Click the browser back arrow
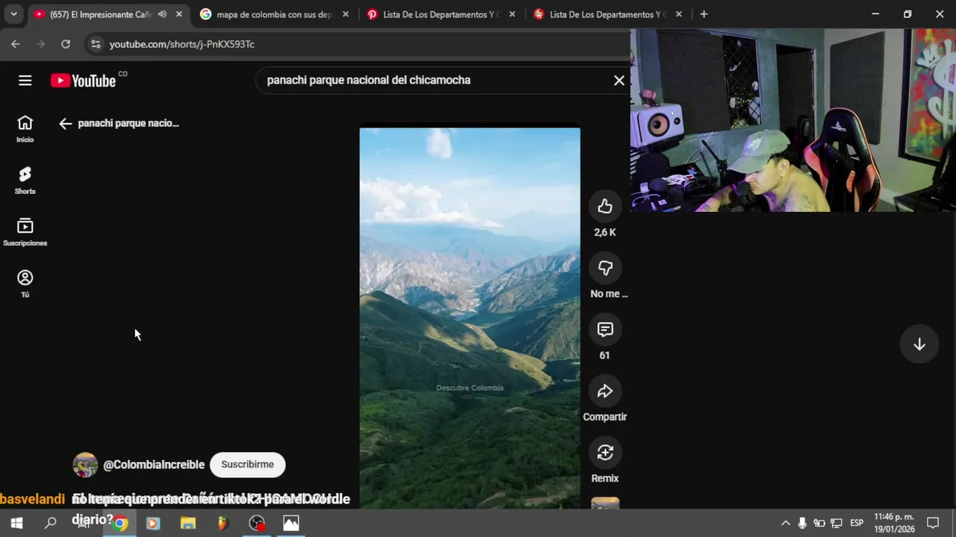The height and width of the screenshot is (537, 956). click(16, 44)
